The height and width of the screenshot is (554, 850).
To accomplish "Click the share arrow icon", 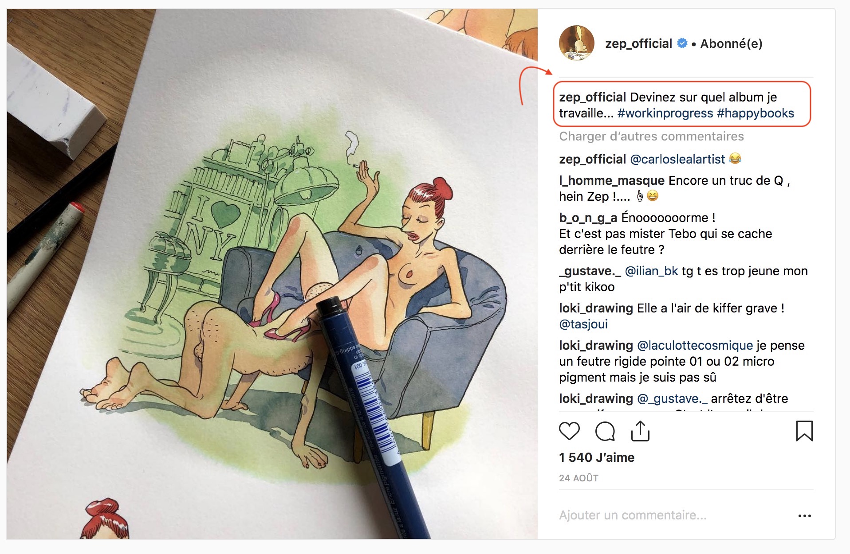I will point(640,431).
